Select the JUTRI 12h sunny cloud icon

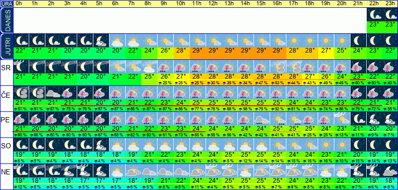(x=213, y=41)
